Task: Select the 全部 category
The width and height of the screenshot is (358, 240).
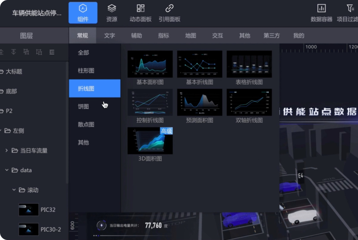Action: point(95,52)
